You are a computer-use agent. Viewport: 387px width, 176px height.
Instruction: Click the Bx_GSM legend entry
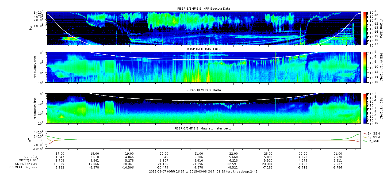373,133
